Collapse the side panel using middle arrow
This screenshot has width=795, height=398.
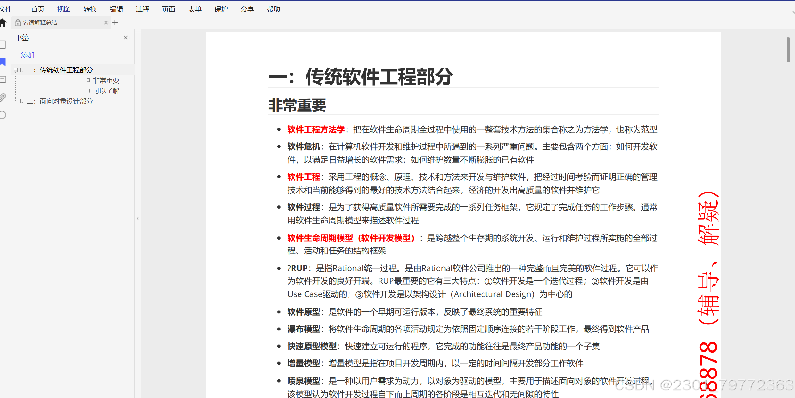138,218
